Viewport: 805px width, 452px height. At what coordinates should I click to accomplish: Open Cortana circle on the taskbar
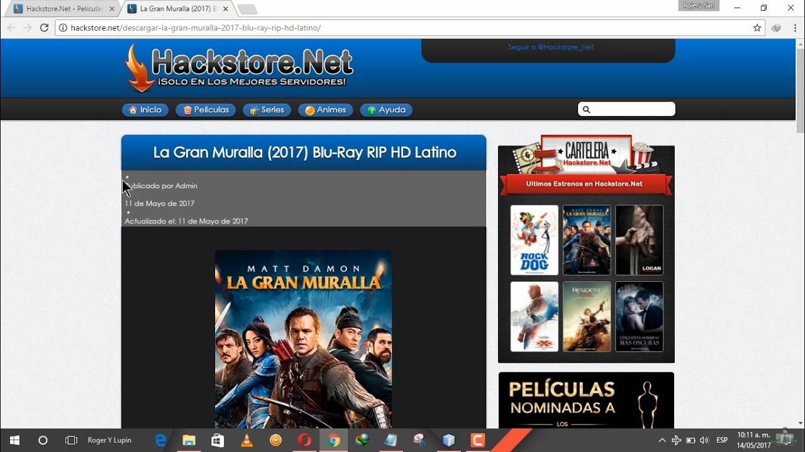43,440
